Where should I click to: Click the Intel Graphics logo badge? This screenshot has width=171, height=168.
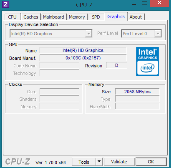tap(147, 61)
